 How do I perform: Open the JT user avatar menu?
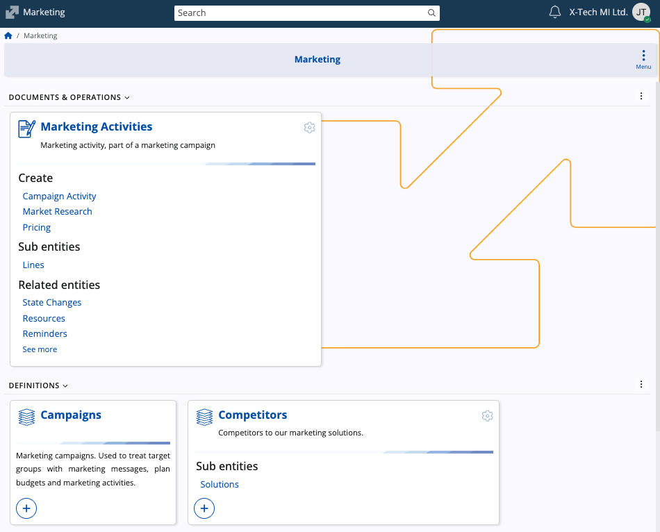(x=641, y=13)
